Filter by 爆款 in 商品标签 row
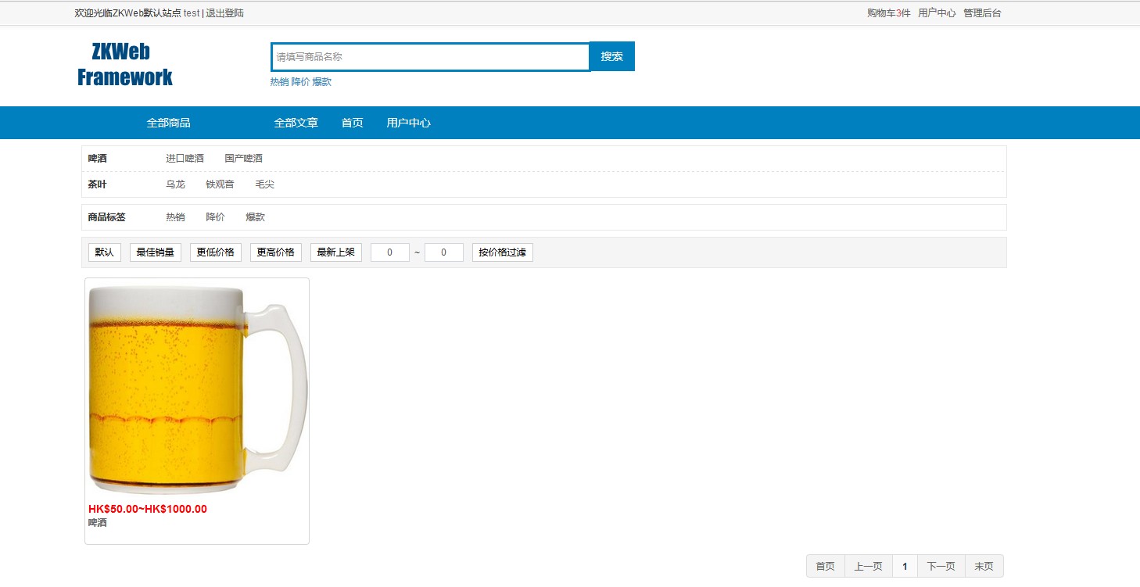Screen dimensions: 1140x587 pyautogui.click(x=255, y=217)
